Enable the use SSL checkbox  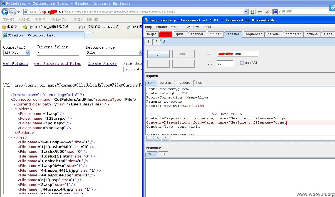242,63
